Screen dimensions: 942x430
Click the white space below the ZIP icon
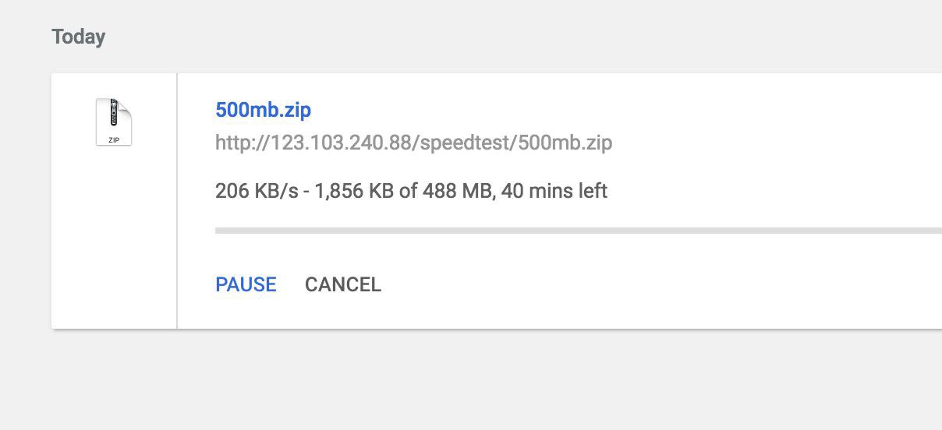tap(114, 234)
